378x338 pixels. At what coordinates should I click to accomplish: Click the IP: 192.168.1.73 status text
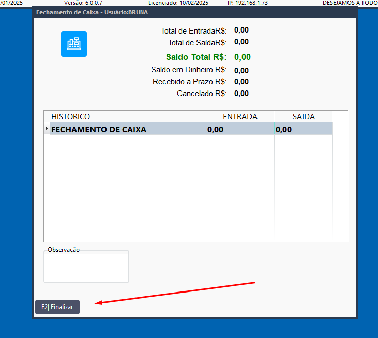(248, 3)
